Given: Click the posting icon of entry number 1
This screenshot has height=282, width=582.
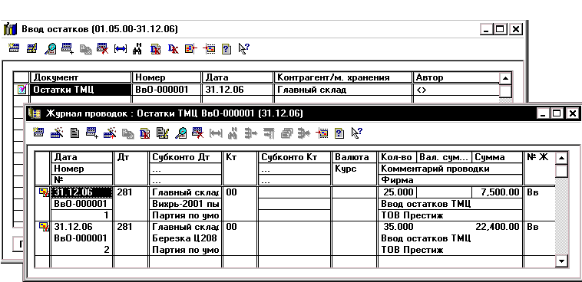Looking at the screenshot, I should (x=44, y=192).
